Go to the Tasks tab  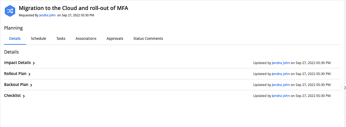[61, 39]
